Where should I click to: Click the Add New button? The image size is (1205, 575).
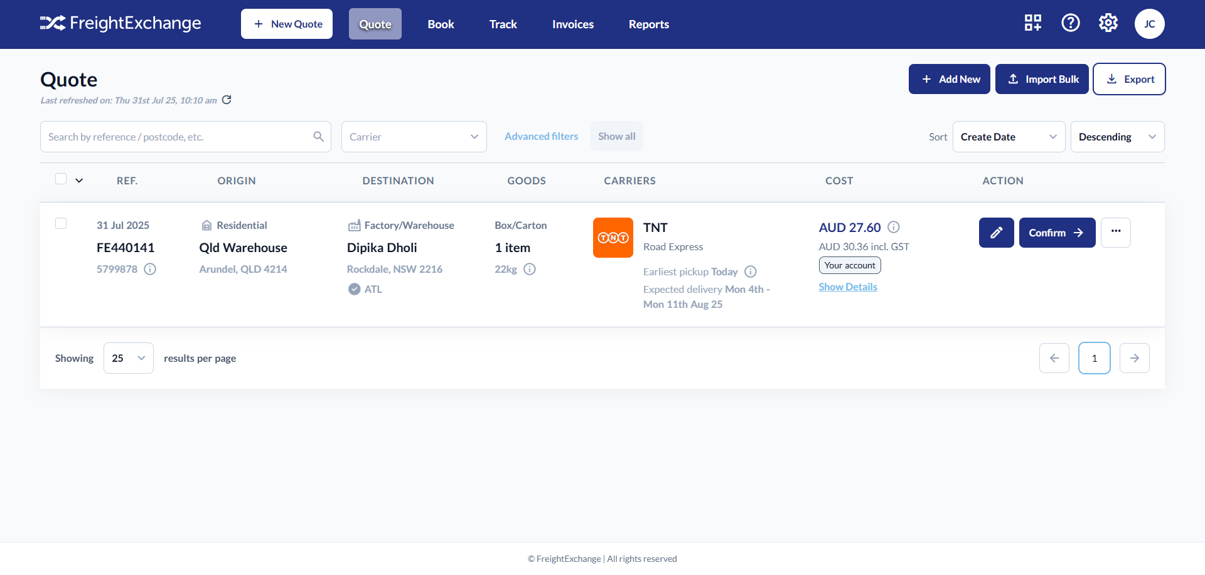(950, 79)
